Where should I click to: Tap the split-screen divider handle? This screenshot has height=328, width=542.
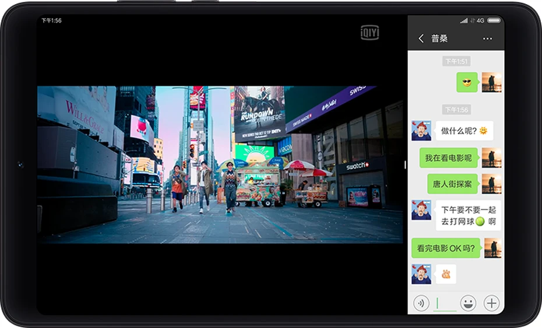[x=405, y=165]
